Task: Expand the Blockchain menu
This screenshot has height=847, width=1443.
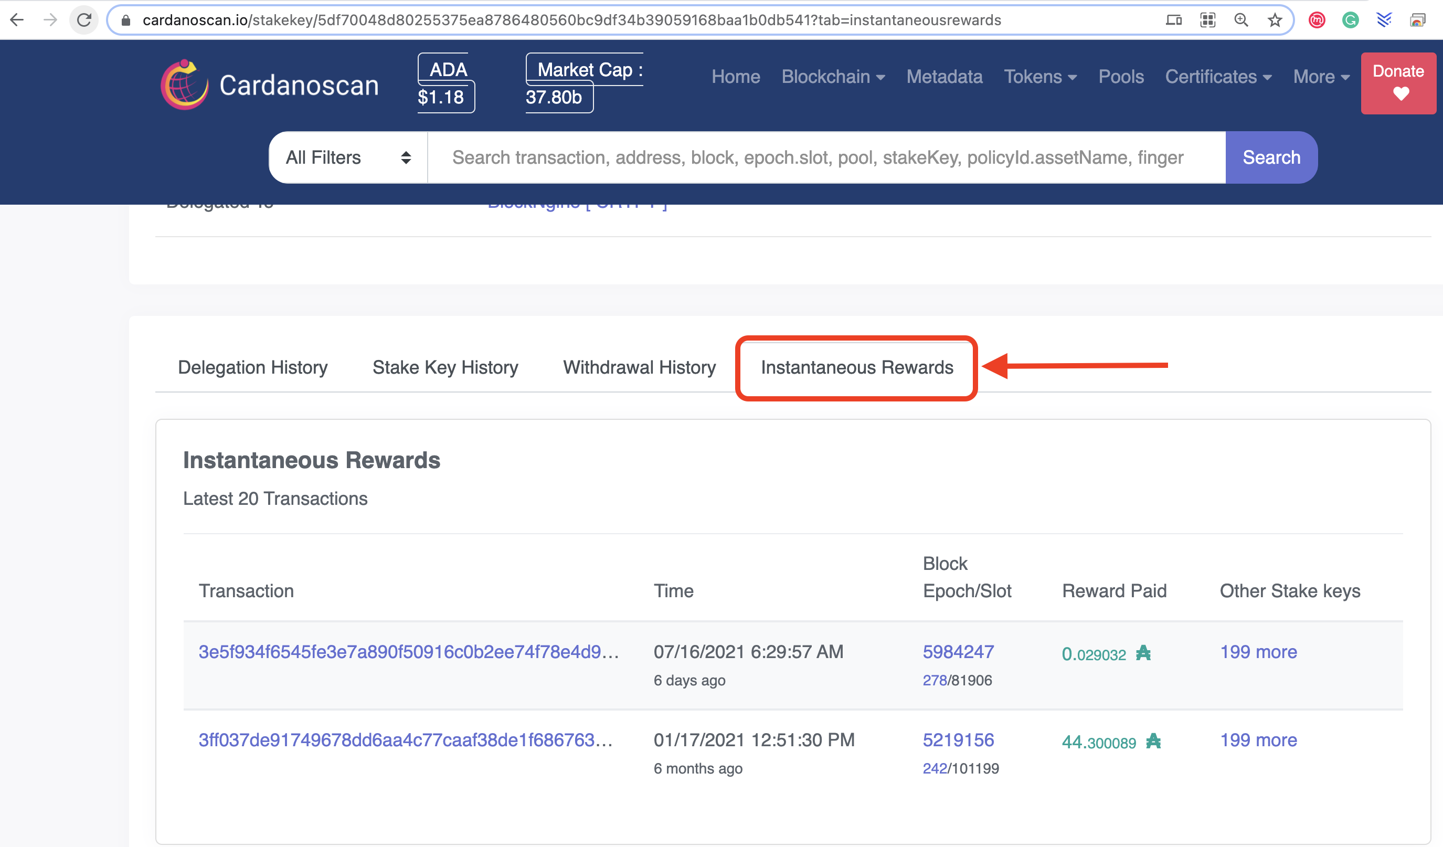Action: point(833,77)
